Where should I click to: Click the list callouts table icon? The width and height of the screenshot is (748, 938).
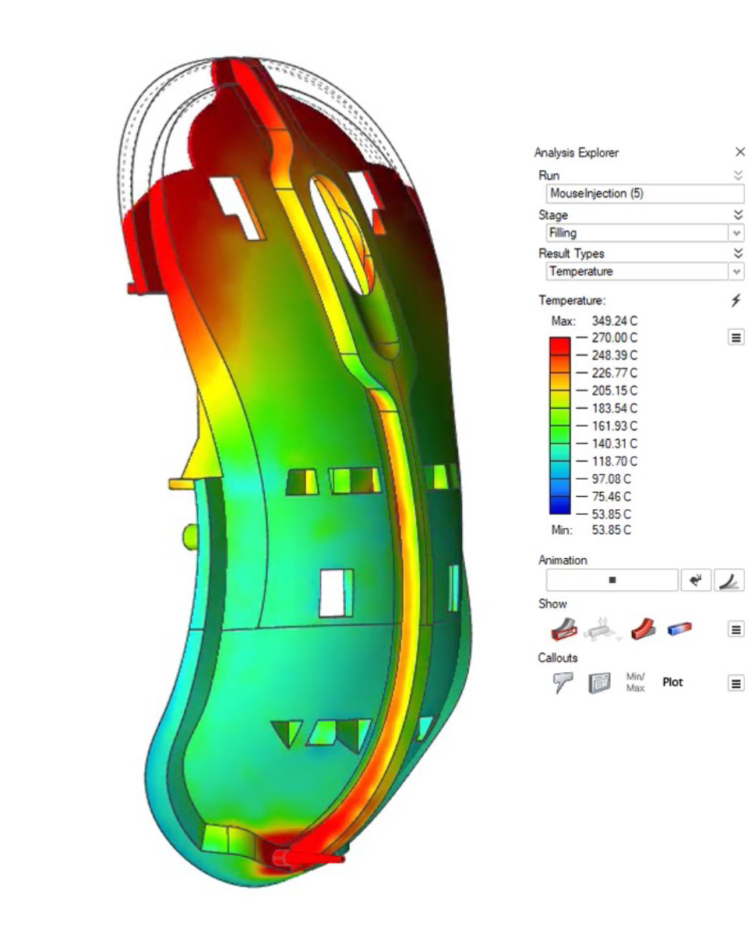[x=598, y=683]
